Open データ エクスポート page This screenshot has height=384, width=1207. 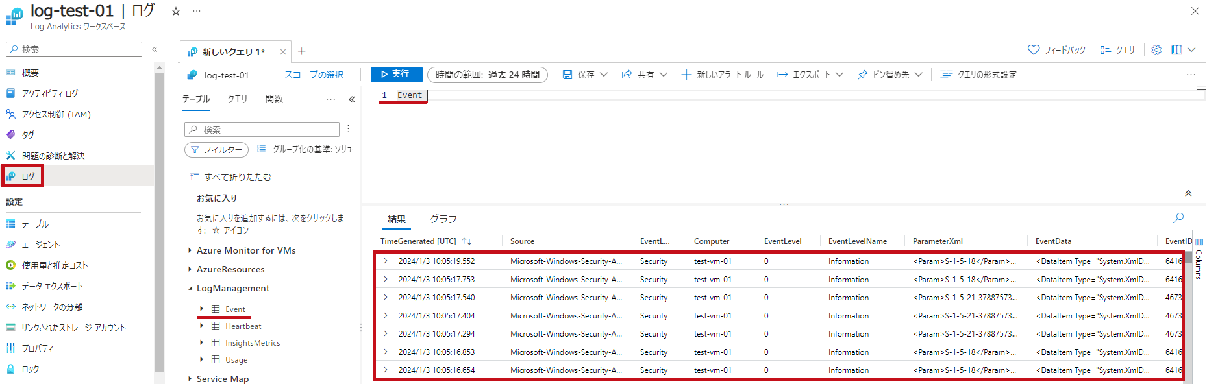(x=53, y=286)
